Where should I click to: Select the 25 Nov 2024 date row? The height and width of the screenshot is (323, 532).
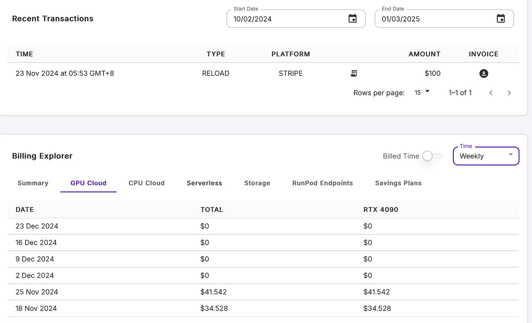[x=263, y=292]
